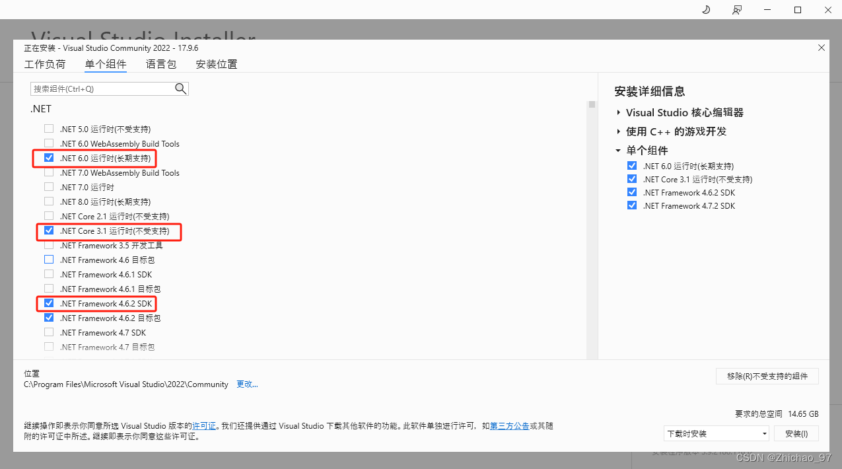Check .NET Framework 4.7 目标包 checkbox
This screenshot has width=842, height=469.
coord(49,347)
